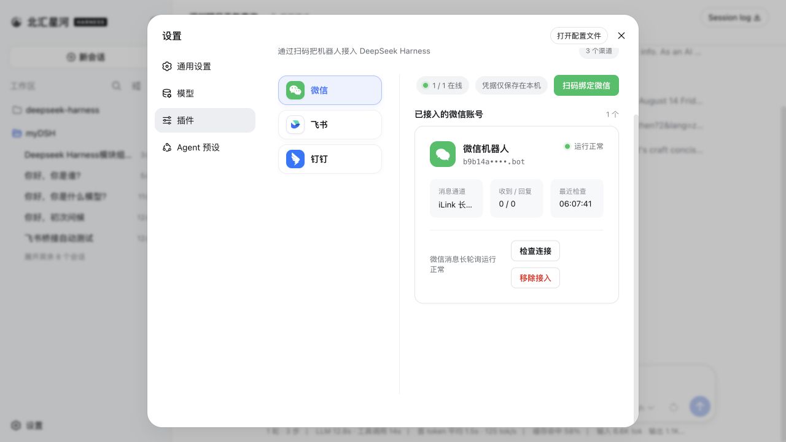Click the 微信机器人 account name
This screenshot has height=442, width=786.
pos(486,149)
